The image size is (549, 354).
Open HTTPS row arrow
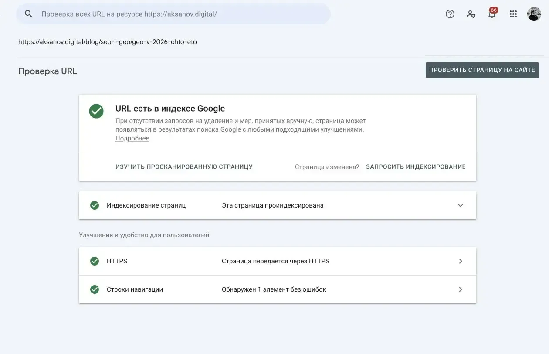coord(461,261)
